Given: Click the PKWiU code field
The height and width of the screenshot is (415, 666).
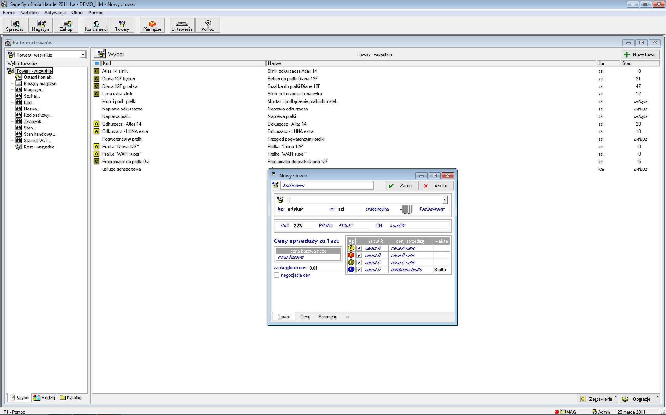Looking at the screenshot, I should (346, 226).
